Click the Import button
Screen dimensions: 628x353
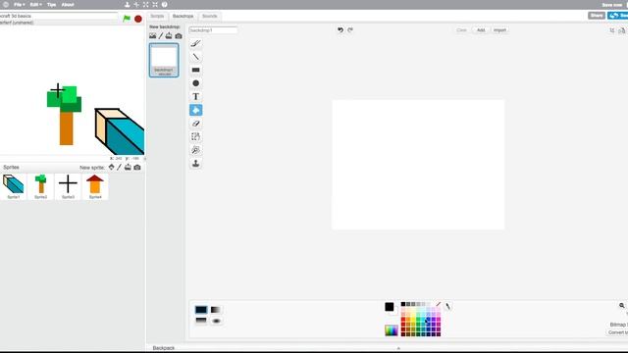coord(499,30)
